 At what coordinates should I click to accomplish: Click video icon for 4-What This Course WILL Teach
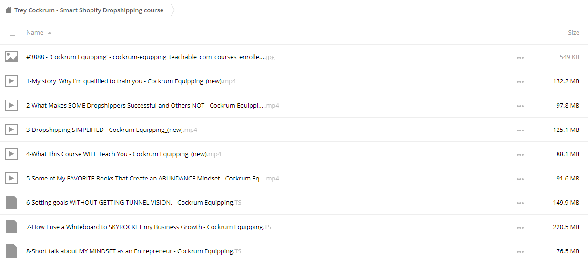11,154
